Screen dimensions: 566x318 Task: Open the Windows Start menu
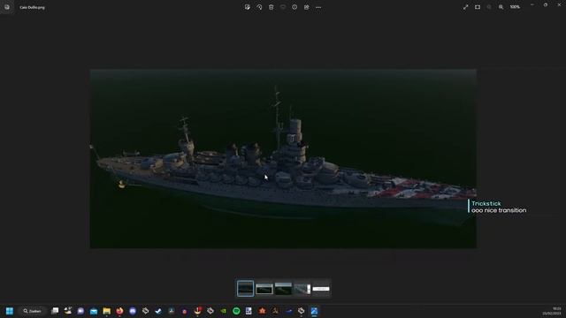tap(10, 311)
